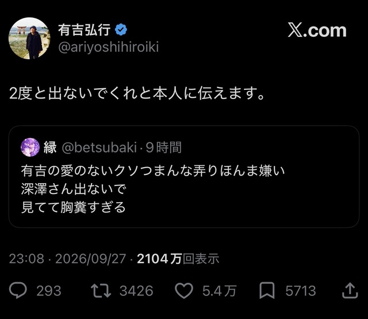Image resolution: width=368 pixels, height=319 pixels.
Task: Click the reply speech bubble icon
Action: click(x=18, y=290)
